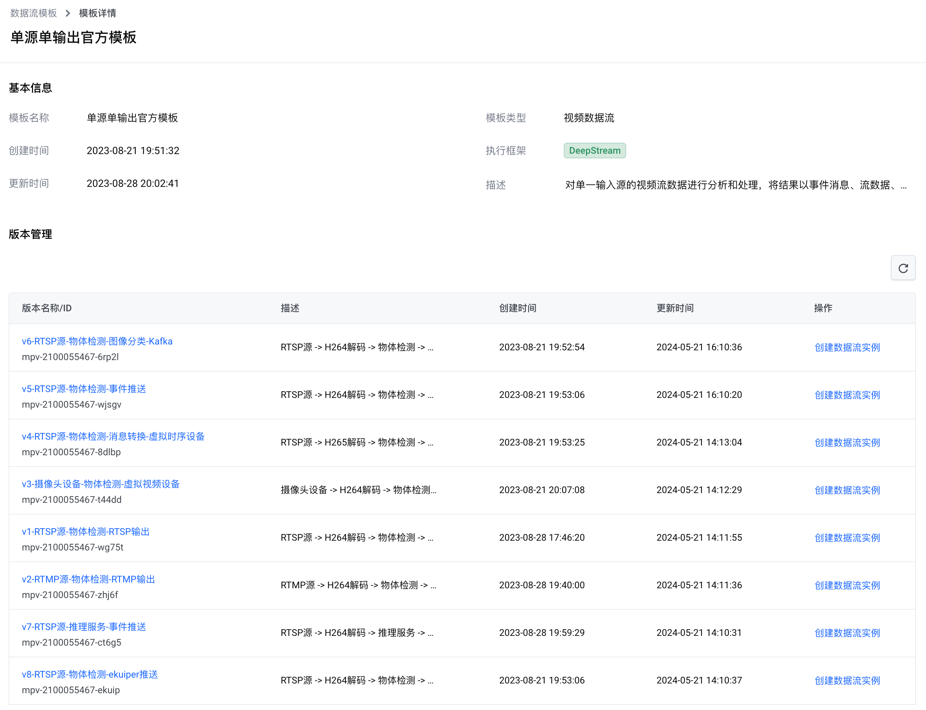Click updated time 2024-05-21 16:10:36
The width and height of the screenshot is (926, 710).
[699, 347]
